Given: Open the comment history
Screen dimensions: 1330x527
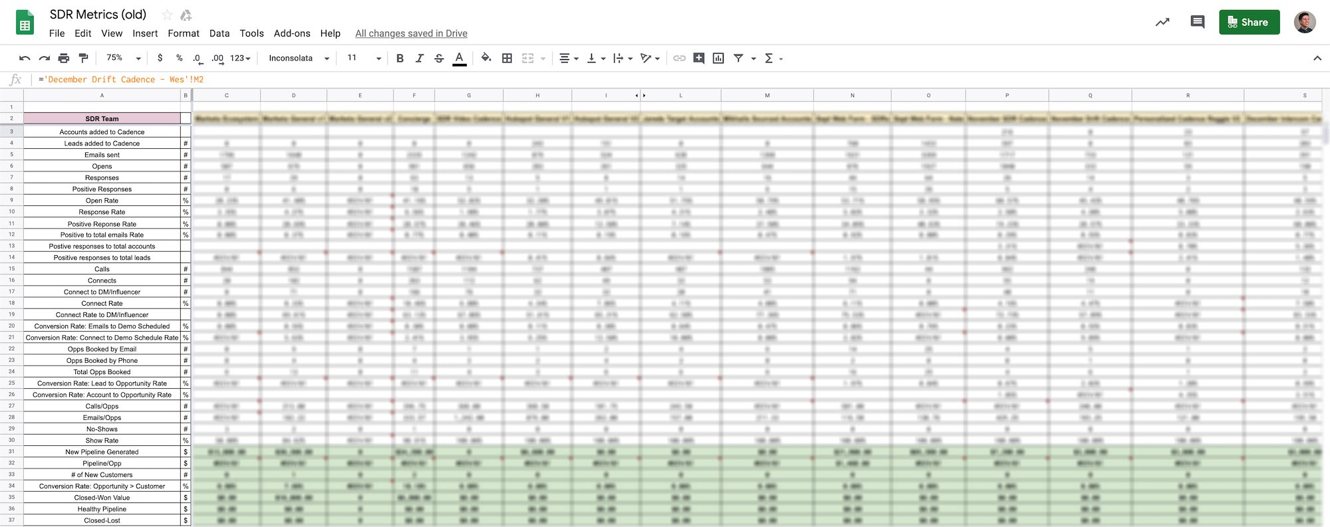Looking at the screenshot, I should click(1198, 22).
